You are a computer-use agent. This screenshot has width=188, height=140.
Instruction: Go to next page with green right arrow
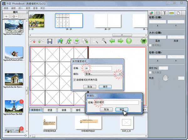[121, 41]
